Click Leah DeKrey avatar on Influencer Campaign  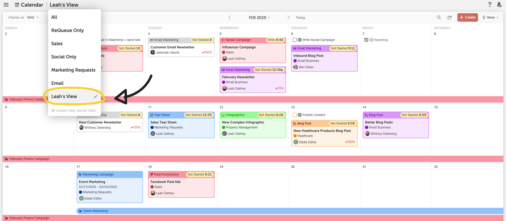pyautogui.click(x=224, y=58)
